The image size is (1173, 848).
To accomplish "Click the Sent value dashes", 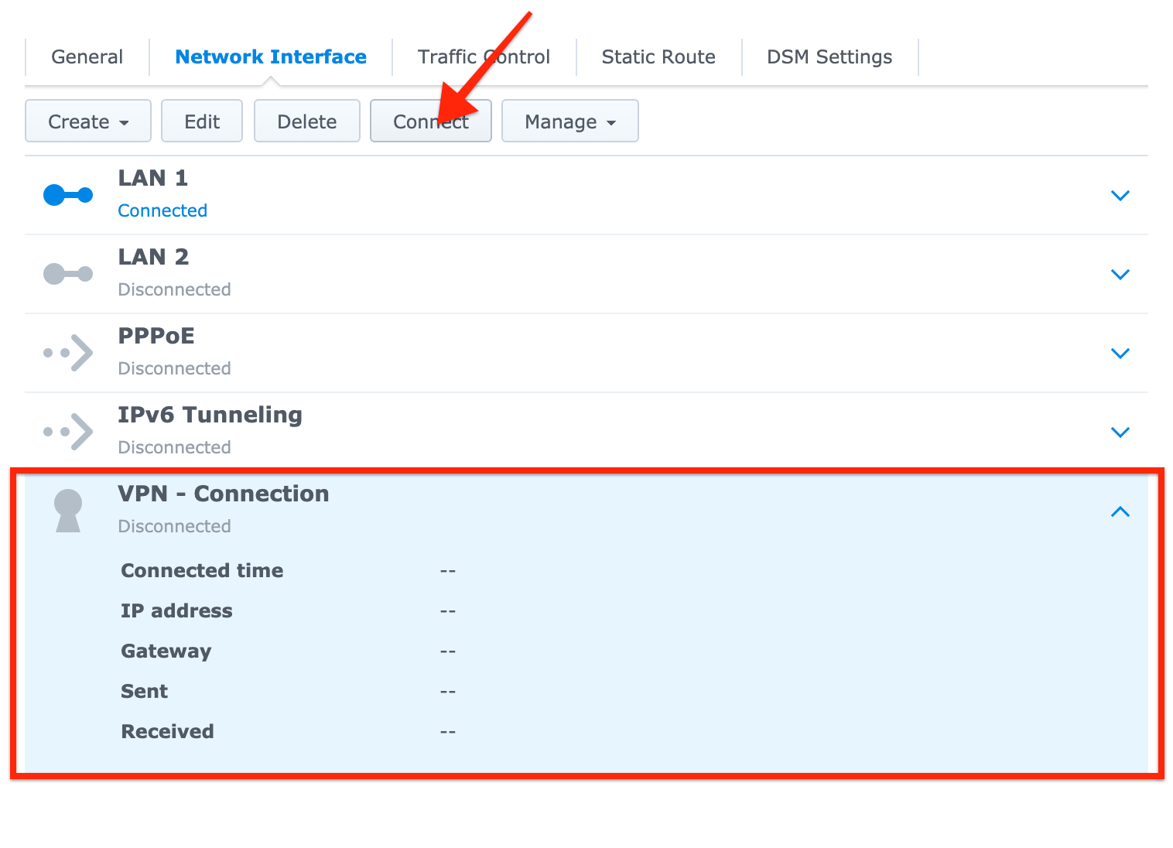I will click(x=448, y=692).
